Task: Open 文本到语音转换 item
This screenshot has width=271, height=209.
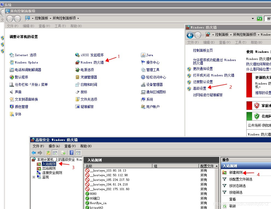Action: tap(24, 99)
